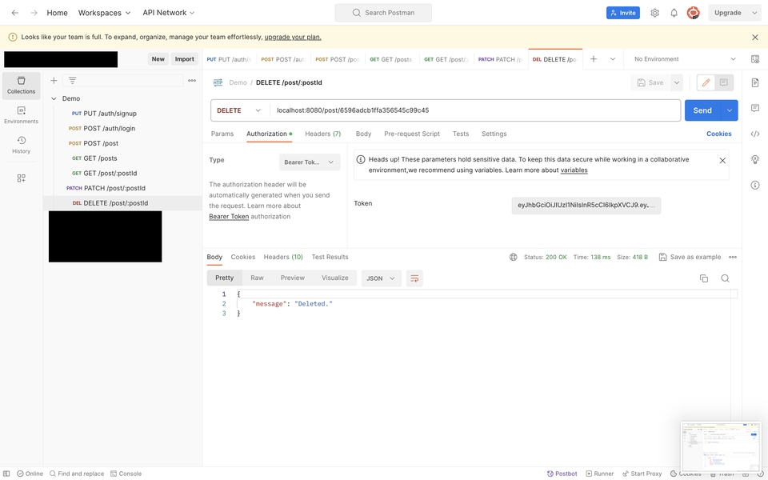The image size is (768, 480).
Task: Open the Info icon in right sidebar
Action: click(x=754, y=185)
